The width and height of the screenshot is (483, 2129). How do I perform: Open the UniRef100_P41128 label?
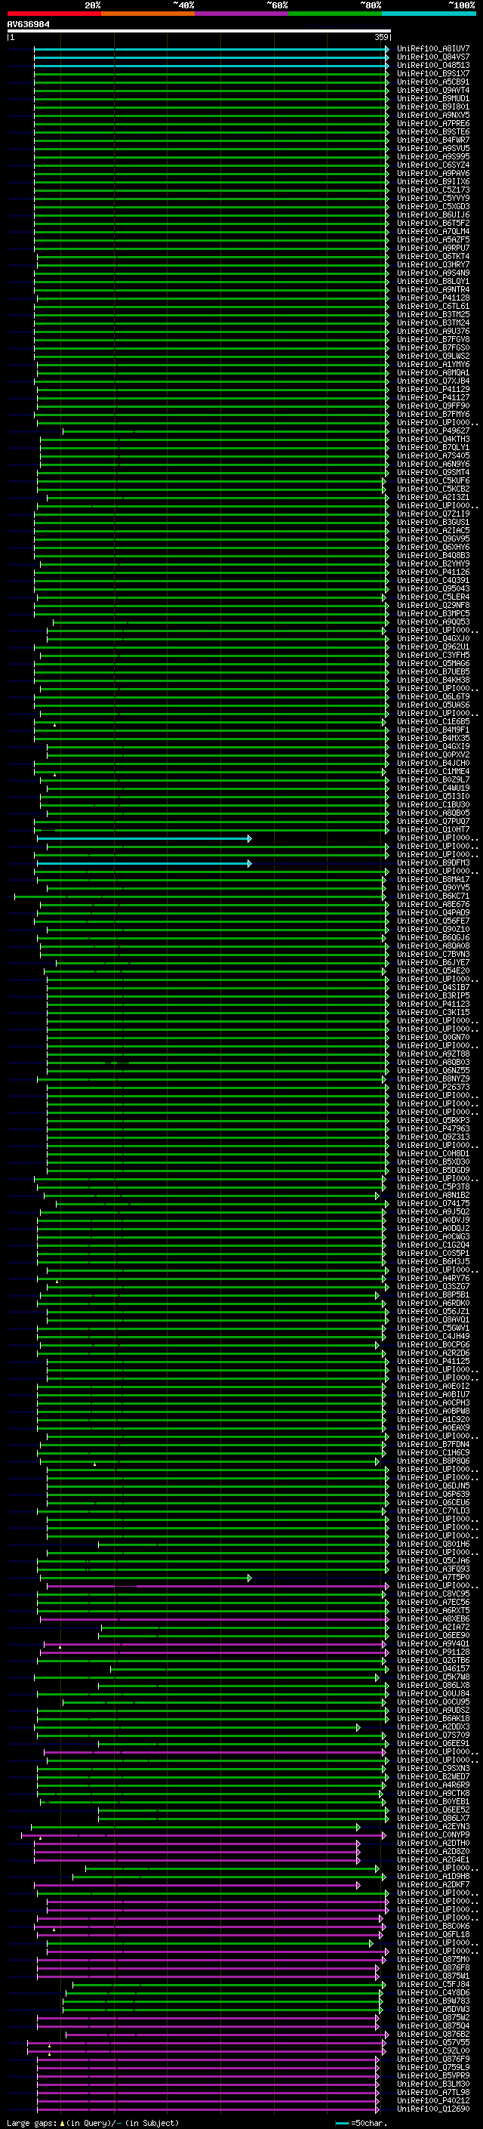point(433,298)
